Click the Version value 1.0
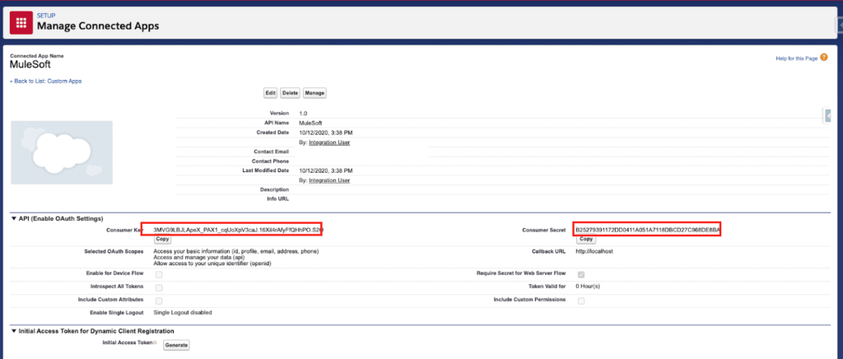The image size is (843, 359). coord(303,114)
